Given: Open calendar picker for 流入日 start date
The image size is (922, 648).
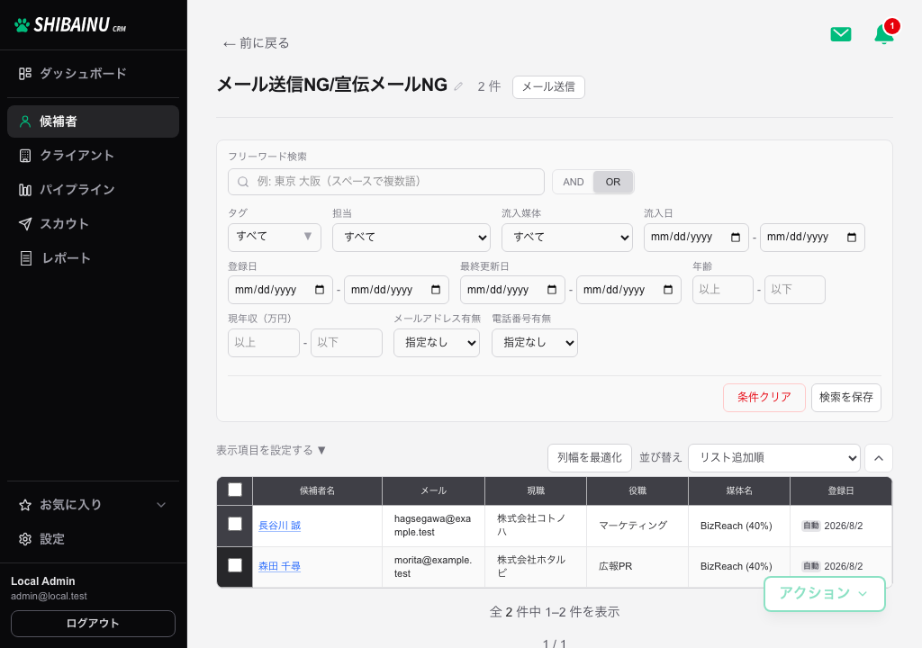Looking at the screenshot, I should click(735, 238).
